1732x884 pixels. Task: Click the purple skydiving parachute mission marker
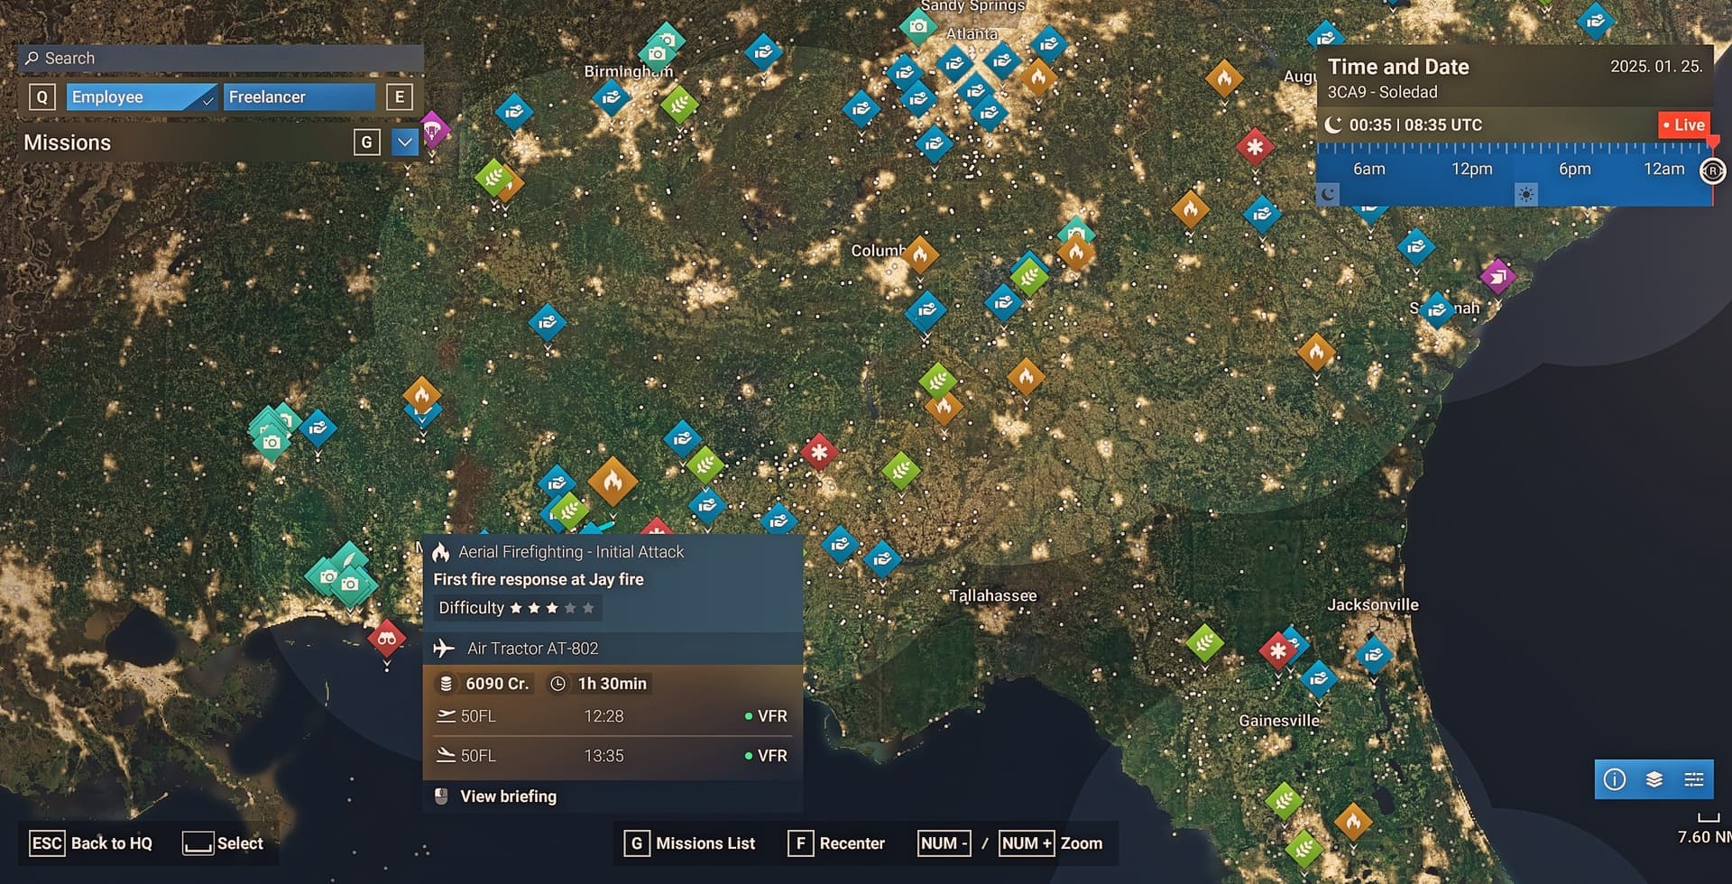pos(433,129)
